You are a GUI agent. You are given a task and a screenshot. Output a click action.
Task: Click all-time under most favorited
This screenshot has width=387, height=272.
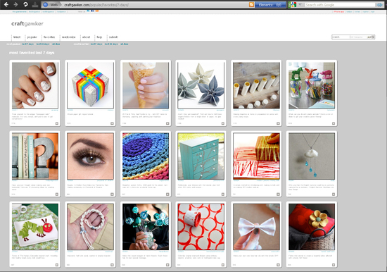[125, 44]
